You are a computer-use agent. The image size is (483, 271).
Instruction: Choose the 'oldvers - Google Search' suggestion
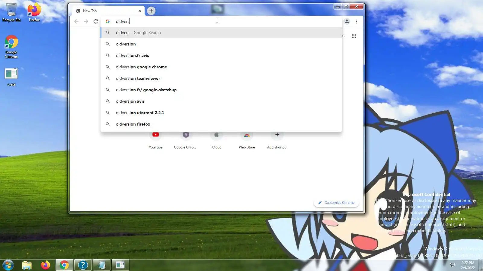[x=221, y=33]
